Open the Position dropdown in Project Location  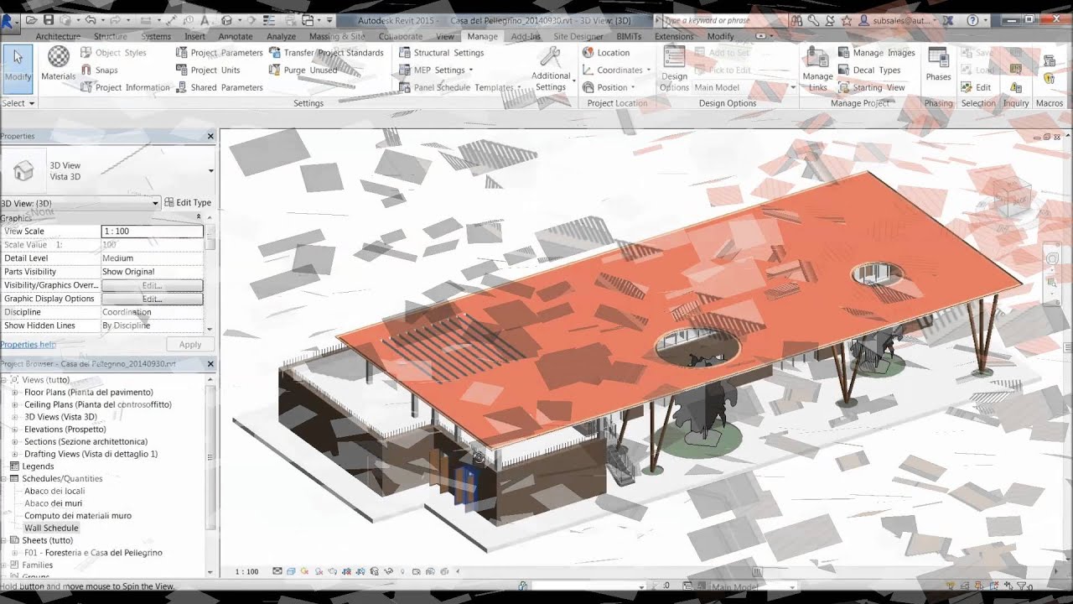(613, 86)
